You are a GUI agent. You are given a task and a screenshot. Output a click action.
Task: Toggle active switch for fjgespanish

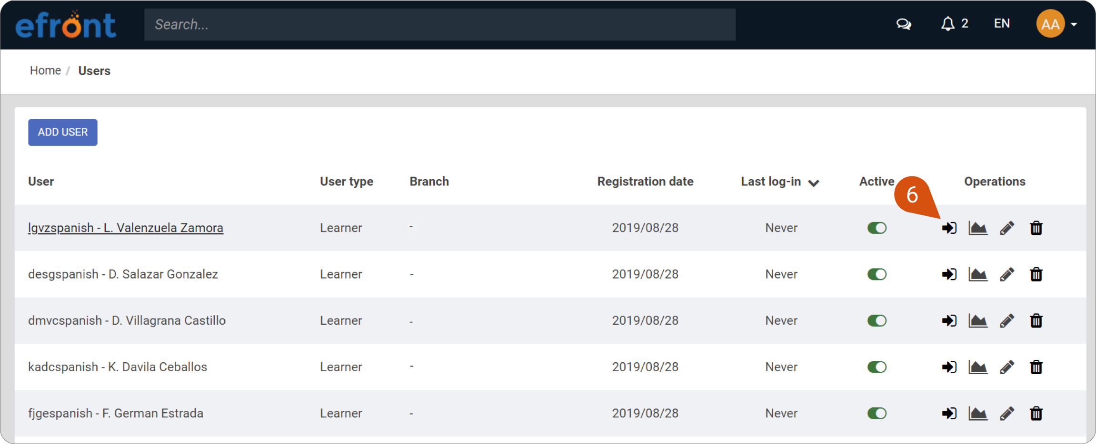877,414
